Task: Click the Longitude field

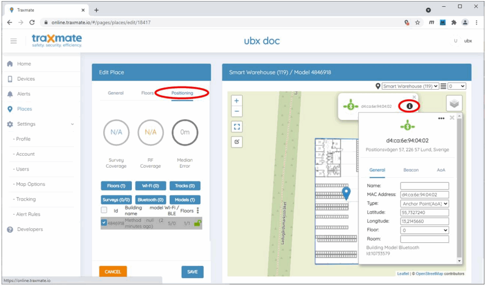Action: (x=425, y=221)
